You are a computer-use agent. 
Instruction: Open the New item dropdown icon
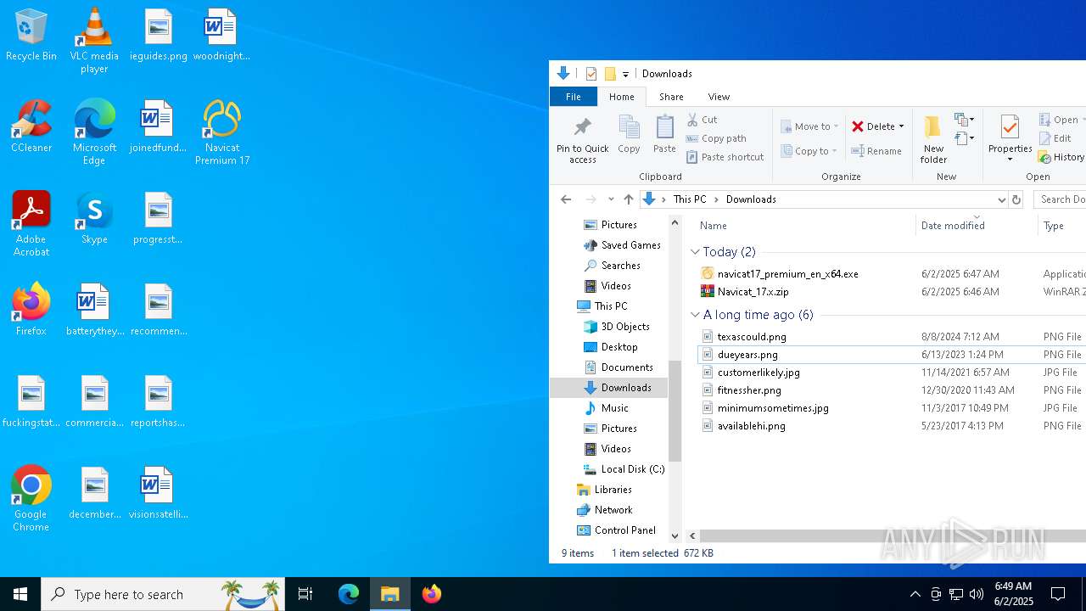coord(964,120)
